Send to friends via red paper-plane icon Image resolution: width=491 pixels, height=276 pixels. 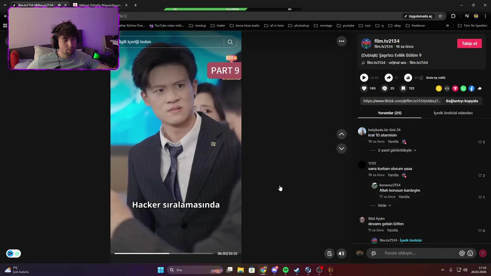pyautogui.click(x=455, y=89)
